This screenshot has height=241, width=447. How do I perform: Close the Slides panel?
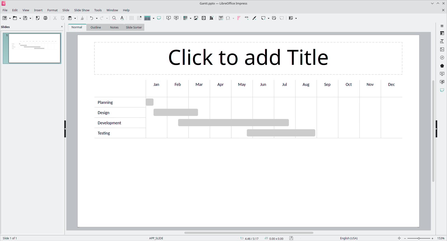[62, 27]
